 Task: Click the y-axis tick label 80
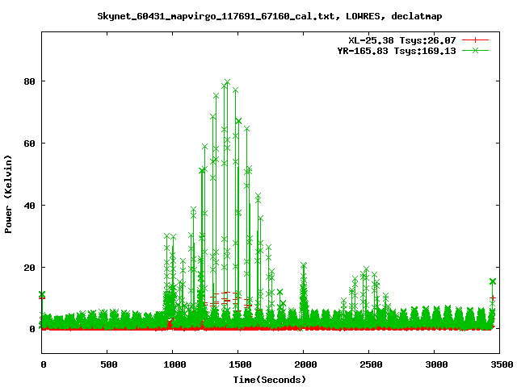[29, 81]
